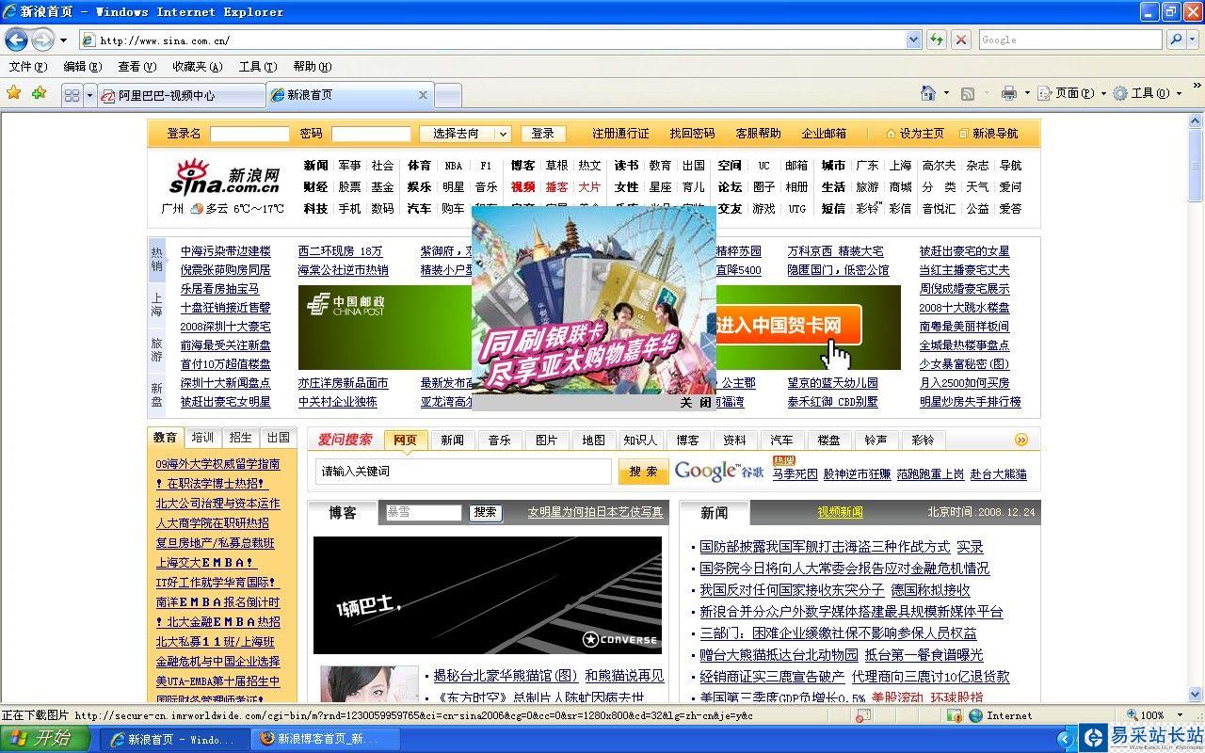Viewport: 1205px width, 753px height.
Task: Open the 文件 menu
Action: point(27,67)
